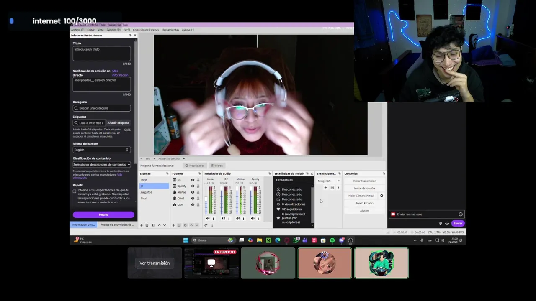Lock the CAM source
536x301 pixels.
[x=198, y=204]
